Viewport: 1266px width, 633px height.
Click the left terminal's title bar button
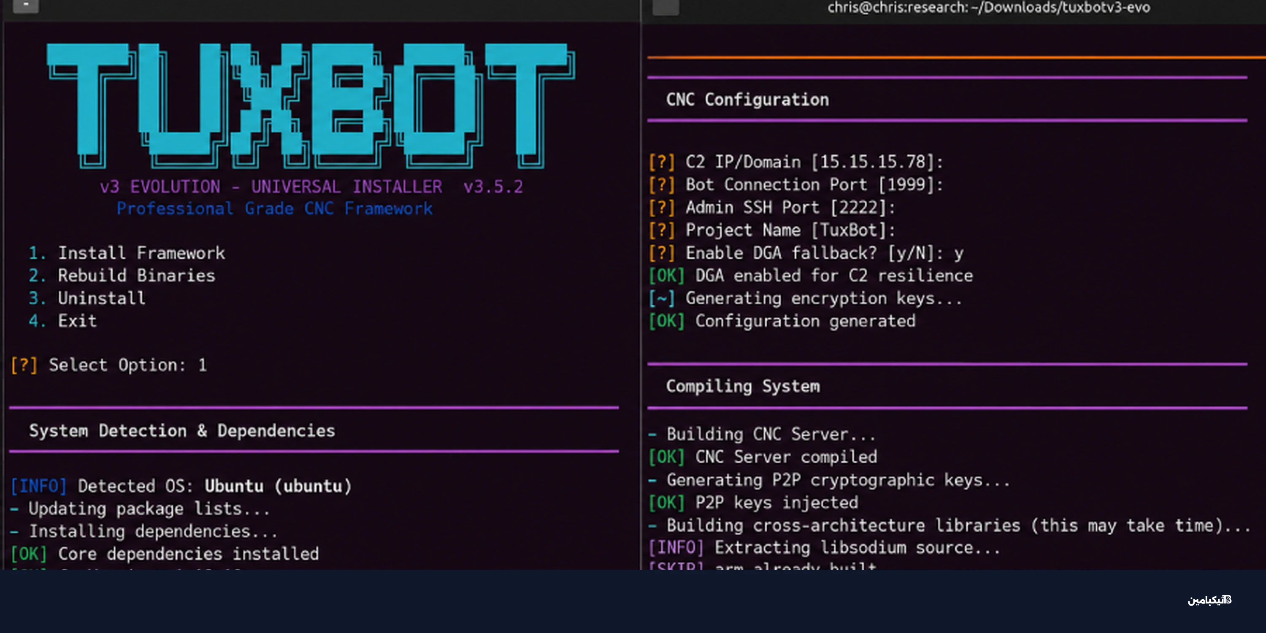point(26,5)
